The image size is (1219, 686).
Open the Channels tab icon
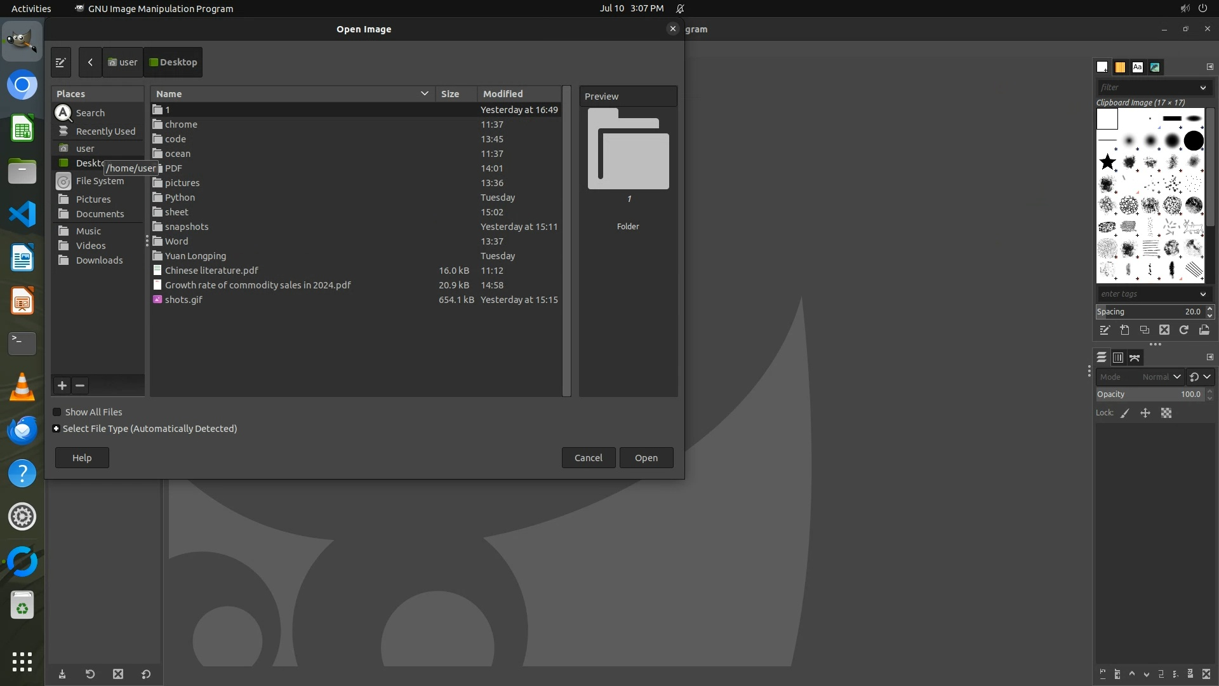point(1118,358)
